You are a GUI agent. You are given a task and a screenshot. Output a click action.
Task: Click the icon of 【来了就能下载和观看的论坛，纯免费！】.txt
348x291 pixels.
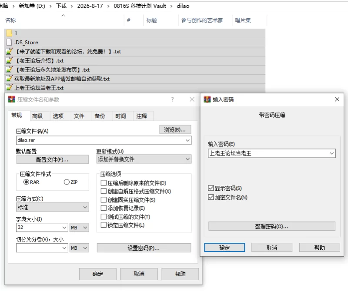pyautogui.click(x=9, y=51)
